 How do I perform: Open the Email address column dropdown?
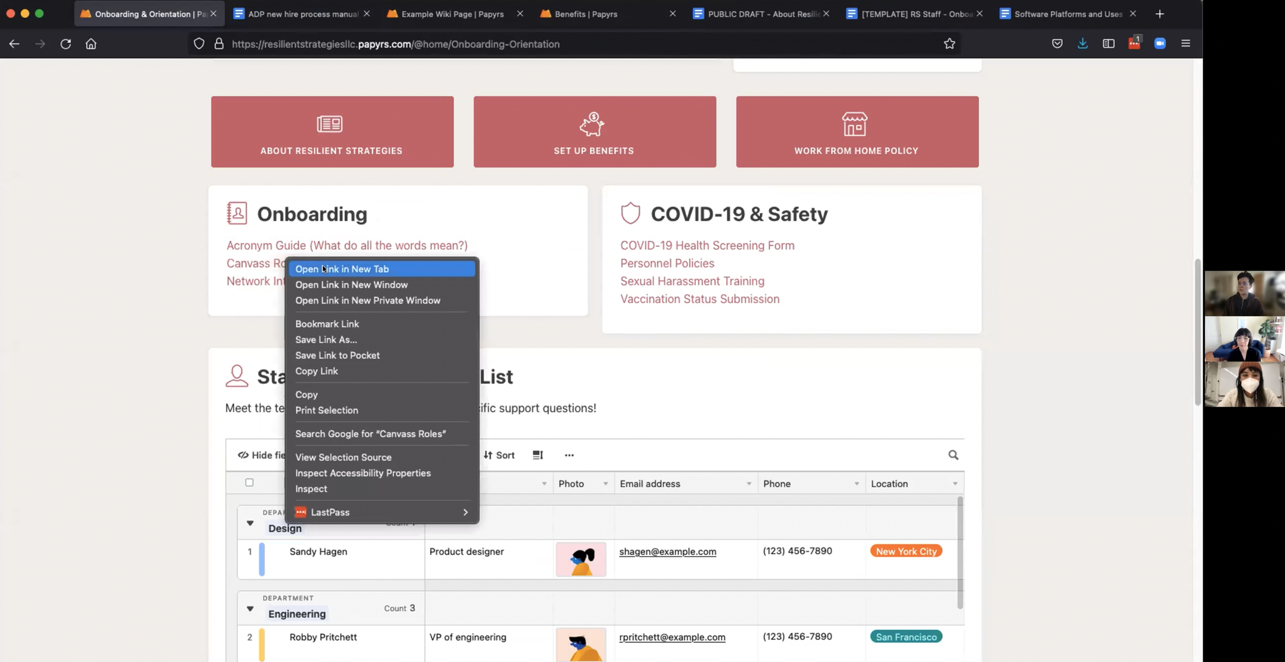(x=748, y=484)
